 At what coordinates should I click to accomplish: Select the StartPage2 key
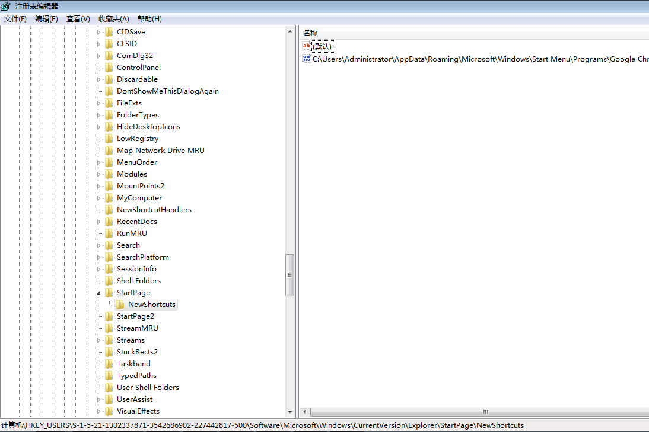point(135,316)
